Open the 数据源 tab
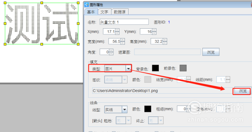Screen dimensions: 252x132 coord(120,12)
